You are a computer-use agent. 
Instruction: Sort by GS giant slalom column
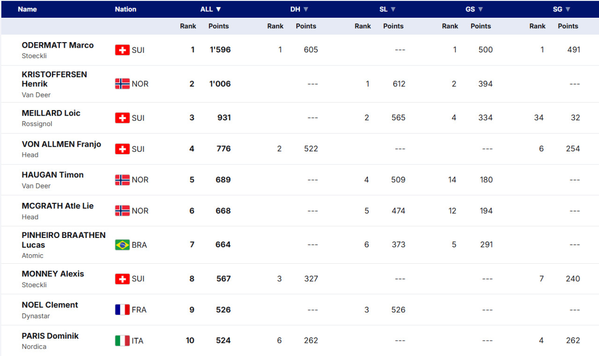pyautogui.click(x=474, y=9)
